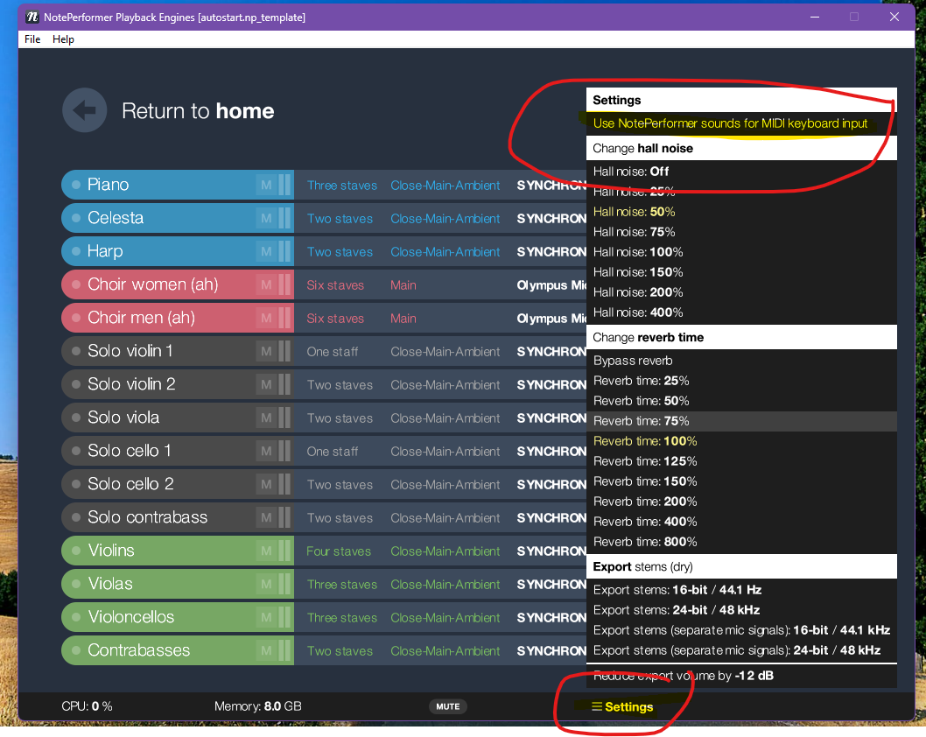
Task: Click the status dot on Piano row
Action: [76, 184]
